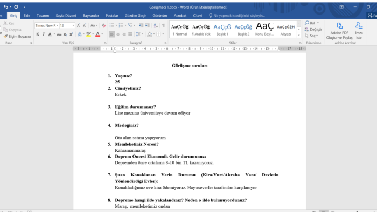This screenshot has width=377, height=212.
Task: Open the Gözden Geçir tab
Action: pyautogui.click(x=135, y=16)
